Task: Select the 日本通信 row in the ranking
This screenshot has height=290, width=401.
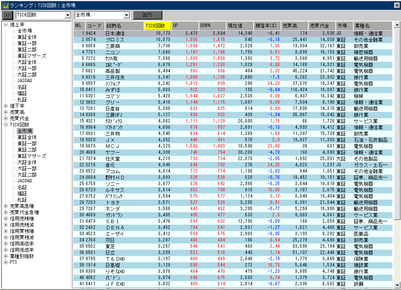Action: coord(233,34)
